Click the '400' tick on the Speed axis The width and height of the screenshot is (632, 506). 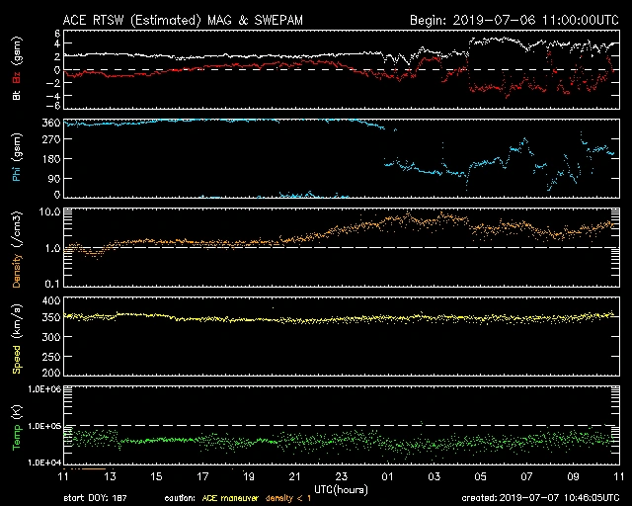point(51,300)
